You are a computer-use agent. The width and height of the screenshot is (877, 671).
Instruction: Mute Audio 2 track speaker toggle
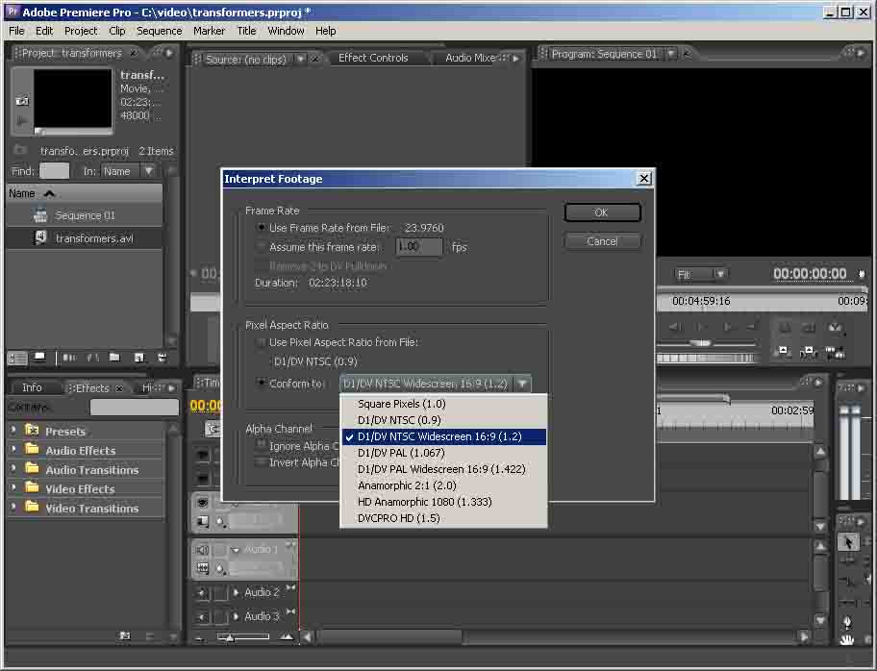point(203,593)
